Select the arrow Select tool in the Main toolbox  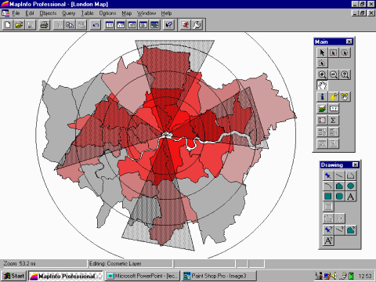[322, 52]
